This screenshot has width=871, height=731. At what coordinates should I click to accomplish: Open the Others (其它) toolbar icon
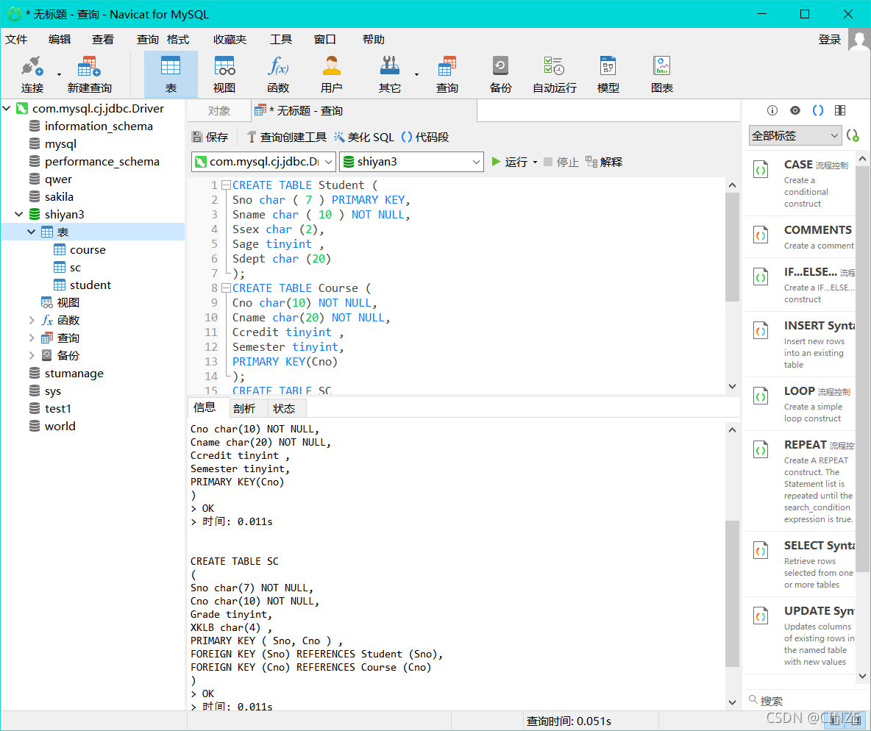[390, 74]
